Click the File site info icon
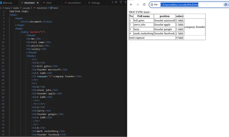 154,5
